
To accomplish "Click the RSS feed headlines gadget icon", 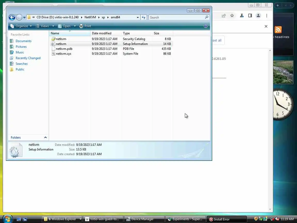I will point(278,30).
